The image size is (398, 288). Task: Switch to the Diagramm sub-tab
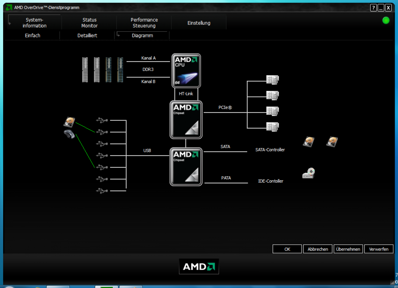pyautogui.click(x=142, y=35)
